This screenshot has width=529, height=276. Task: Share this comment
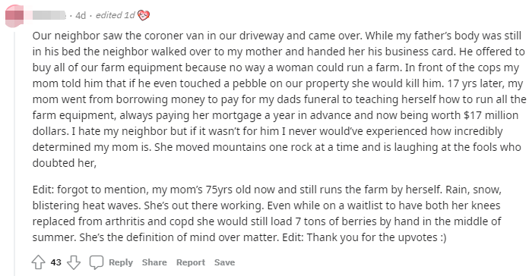tap(154, 262)
